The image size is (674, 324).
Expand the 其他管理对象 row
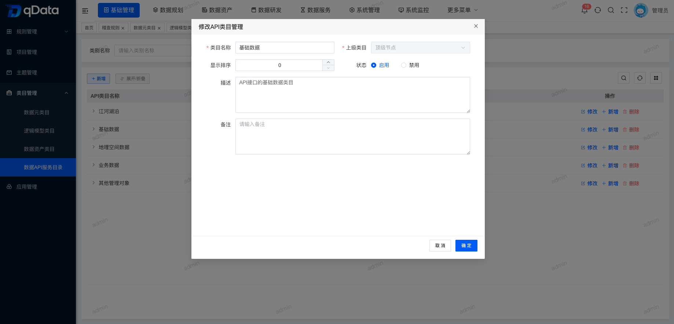click(94, 183)
